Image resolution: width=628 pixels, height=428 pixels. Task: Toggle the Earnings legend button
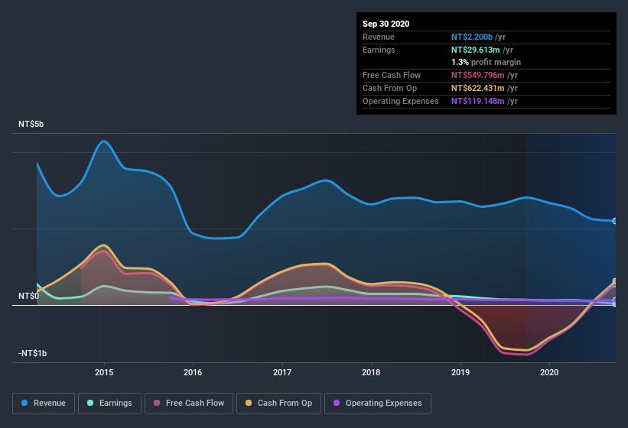click(109, 404)
